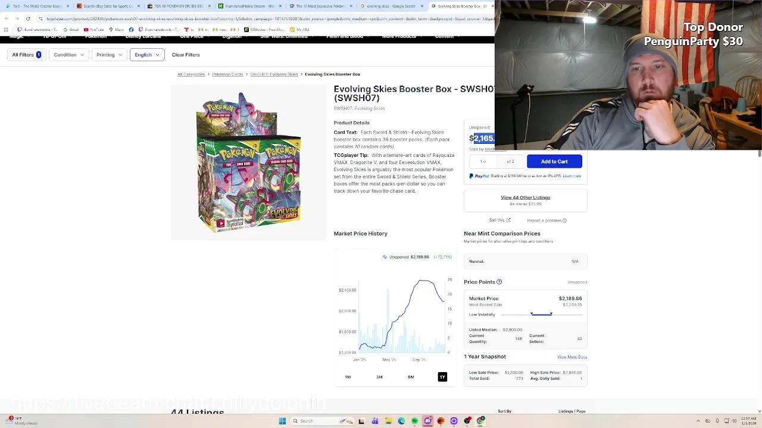The height and width of the screenshot is (428, 762).
Task: Select the 1M price history range
Action: point(348,377)
